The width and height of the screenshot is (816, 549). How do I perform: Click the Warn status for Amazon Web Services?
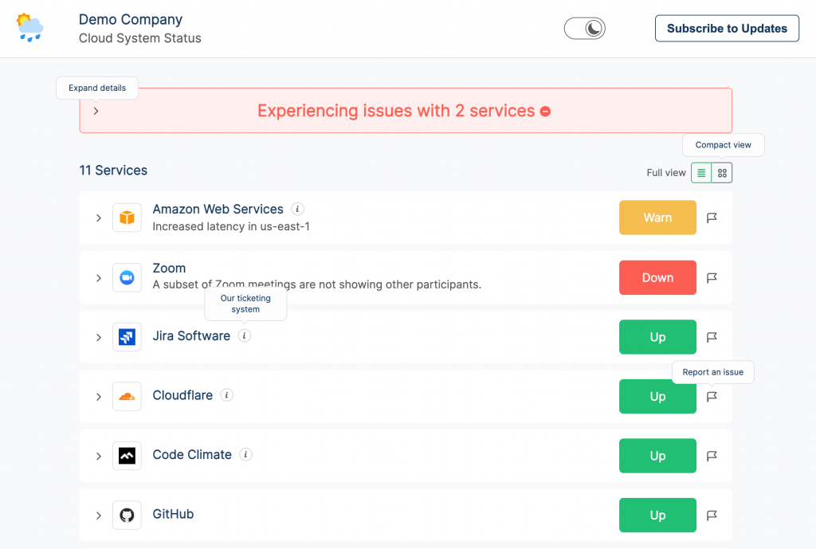tap(657, 218)
